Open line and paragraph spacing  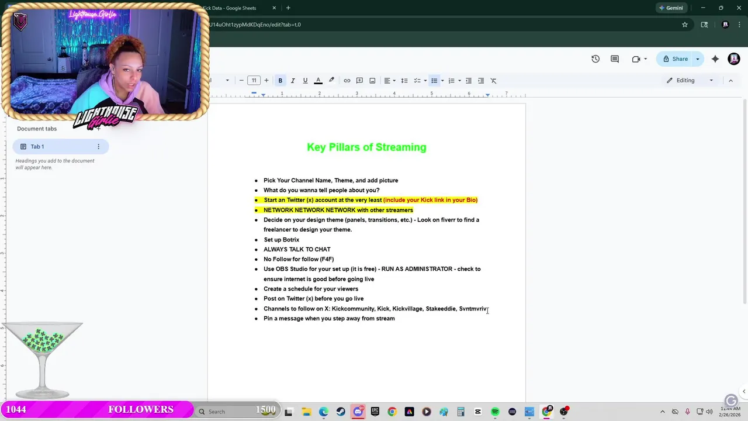tap(404, 81)
